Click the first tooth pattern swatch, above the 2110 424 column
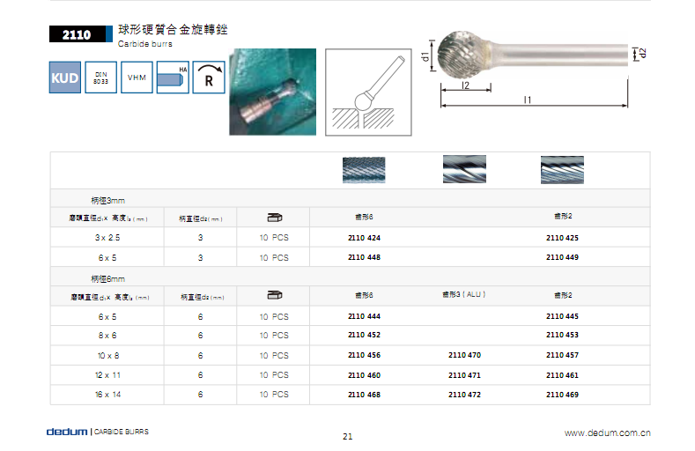695x451 pixels. tap(364, 170)
